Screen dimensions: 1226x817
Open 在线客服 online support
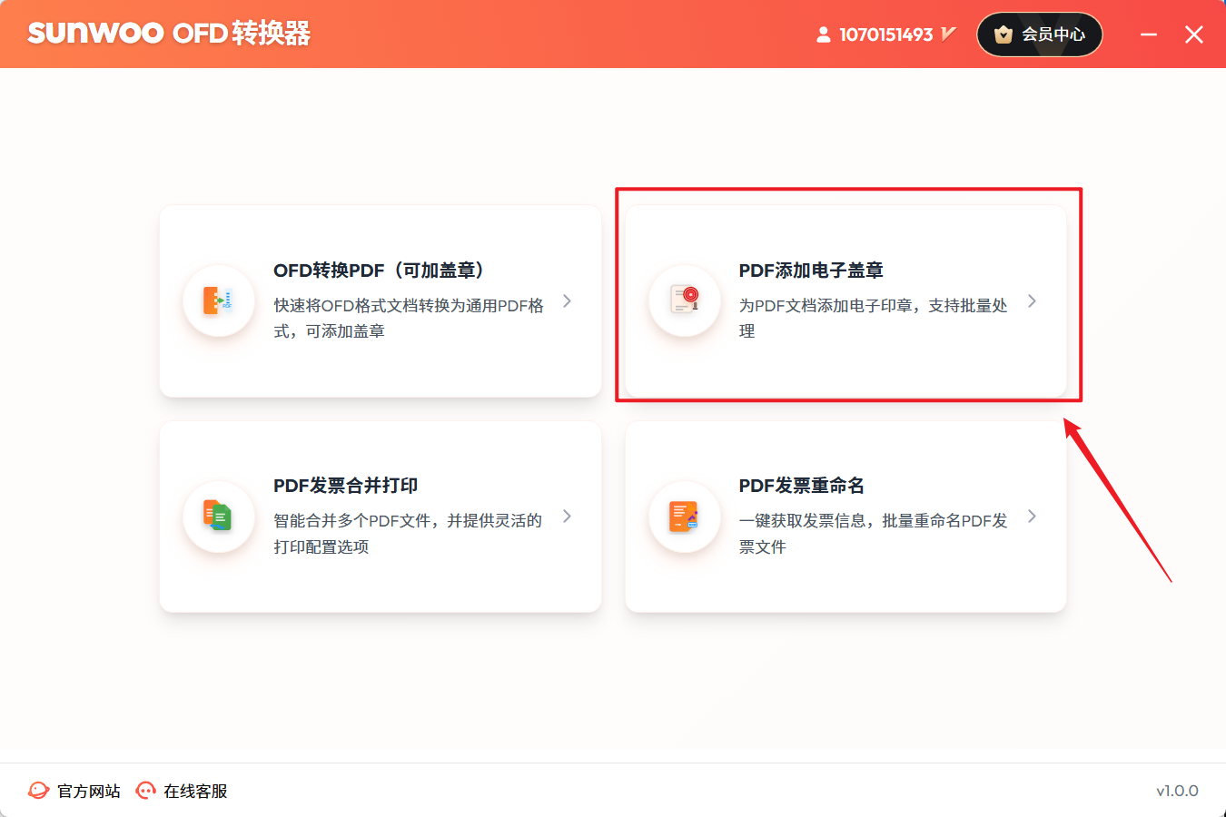182,791
